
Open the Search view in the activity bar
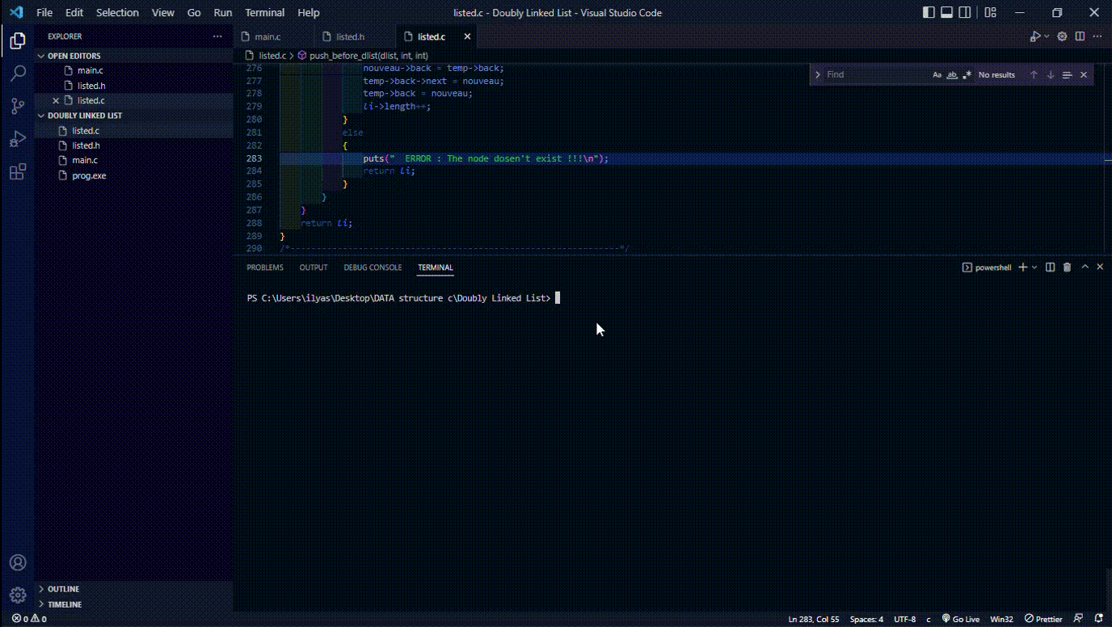(17, 73)
